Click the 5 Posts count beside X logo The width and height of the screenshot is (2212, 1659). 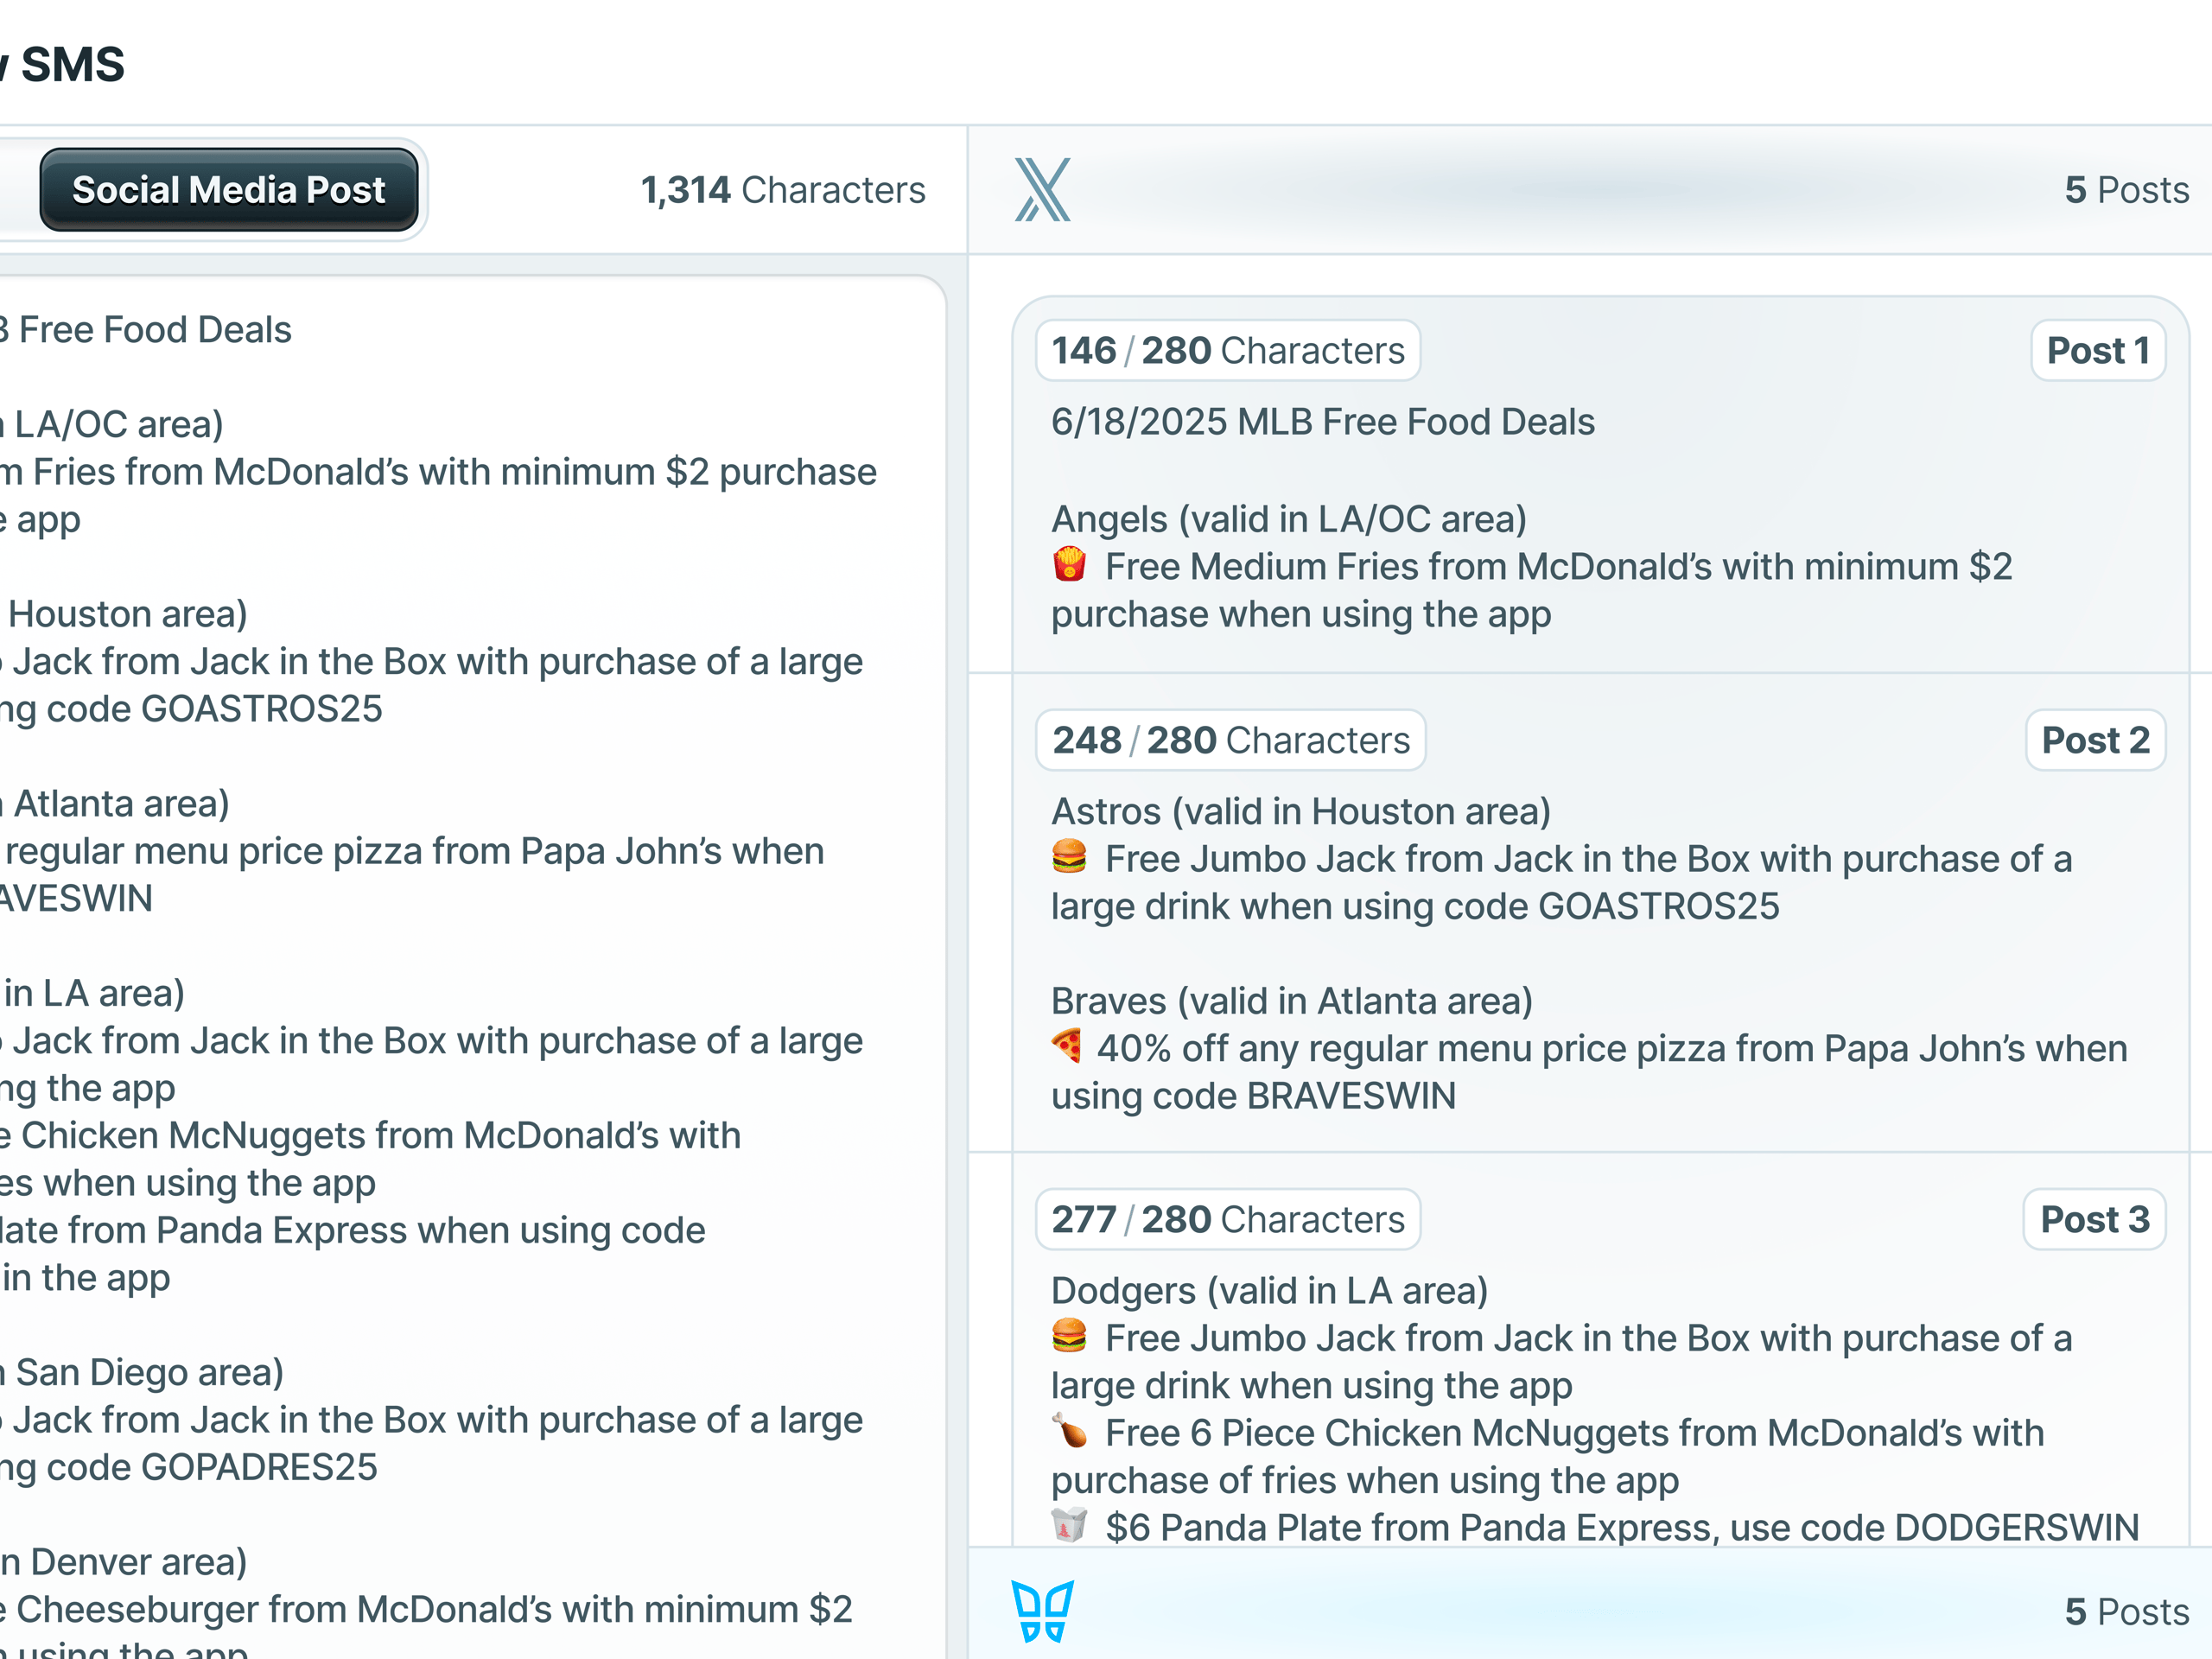pyautogui.click(x=2127, y=190)
